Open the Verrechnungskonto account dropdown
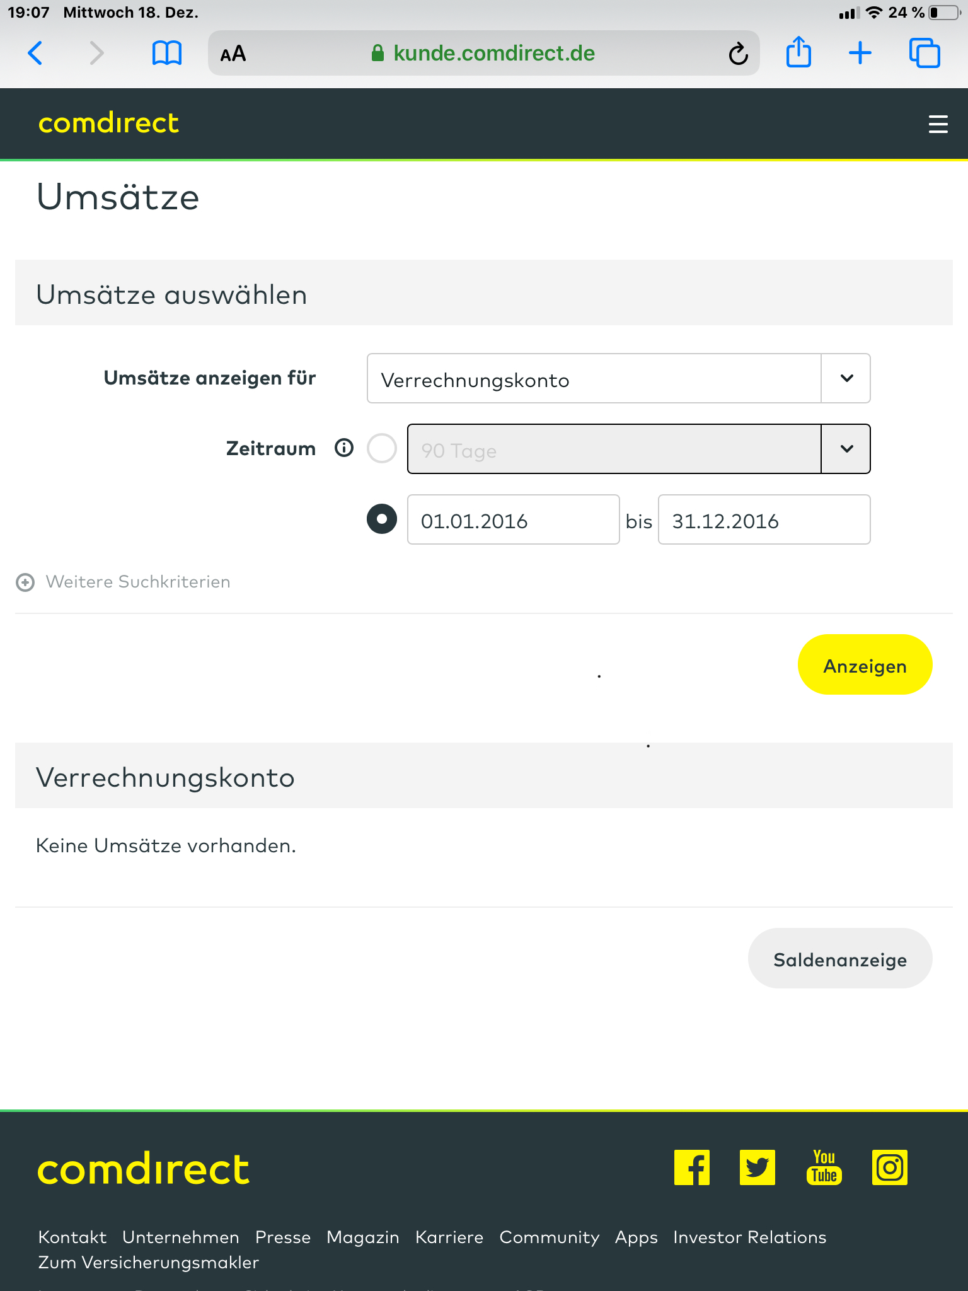 618,378
